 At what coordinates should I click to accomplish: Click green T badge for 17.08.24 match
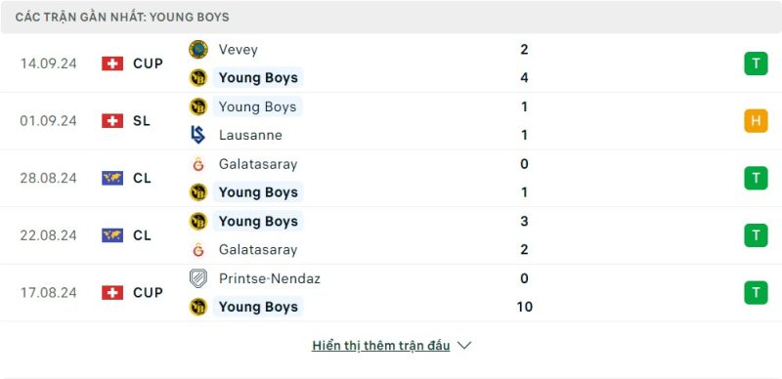(756, 293)
